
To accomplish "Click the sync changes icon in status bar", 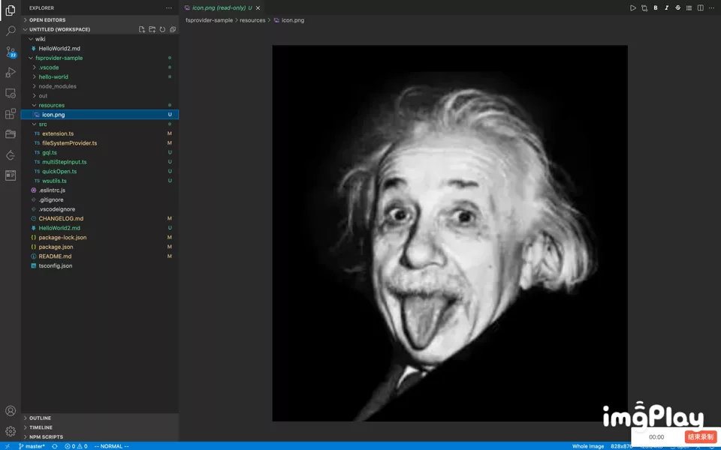I will coord(55,446).
